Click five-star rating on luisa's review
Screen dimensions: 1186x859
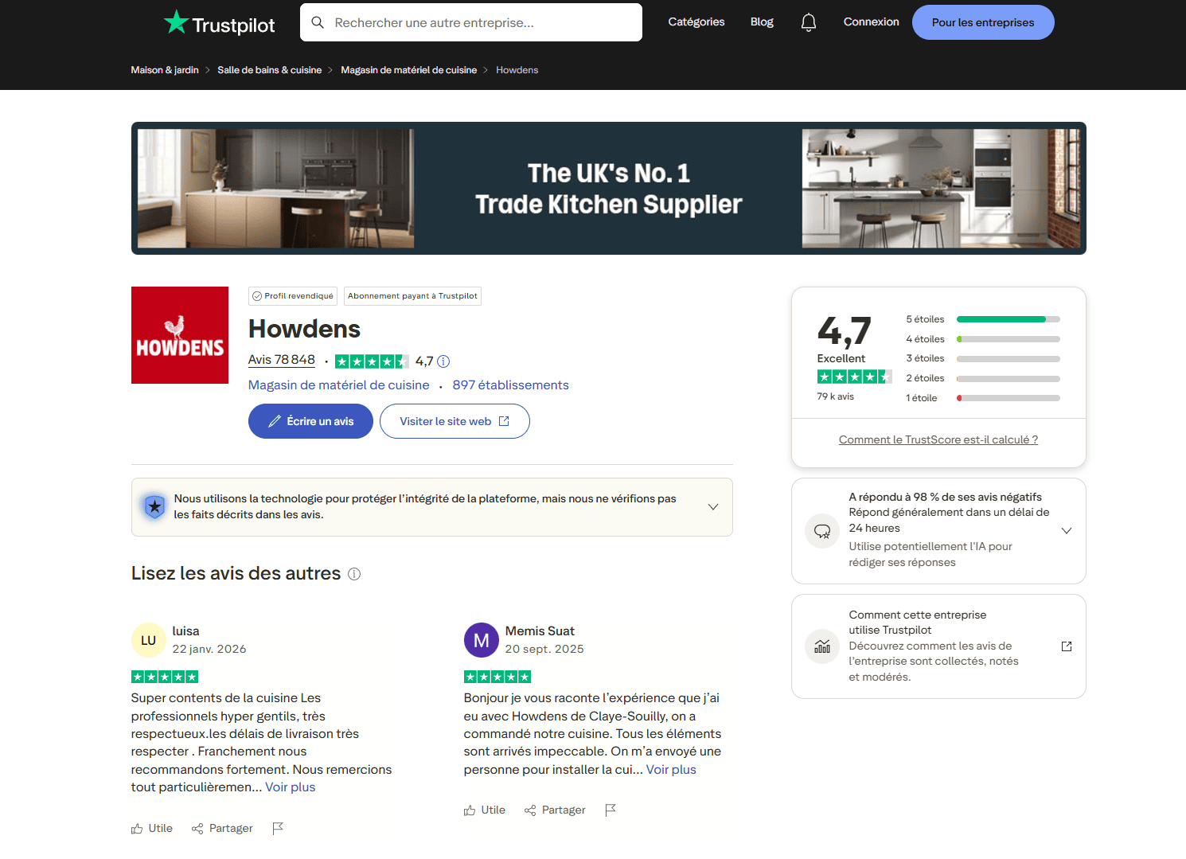pyautogui.click(x=165, y=677)
